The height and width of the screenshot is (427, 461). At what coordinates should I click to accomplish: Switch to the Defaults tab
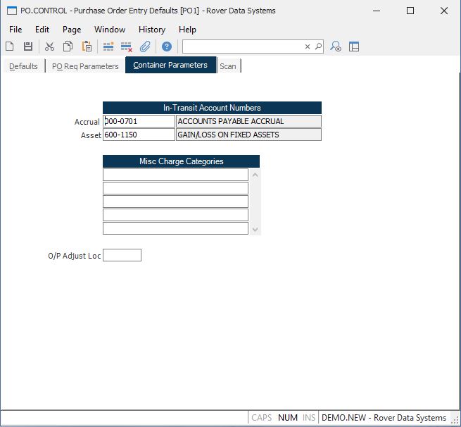(23, 66)
